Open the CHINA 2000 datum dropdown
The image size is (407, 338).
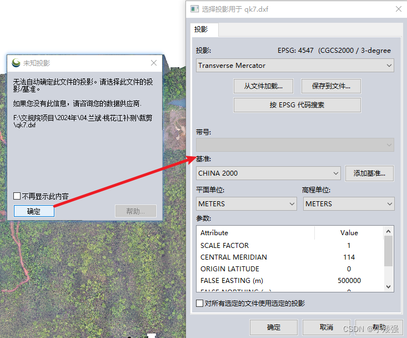pos(268,173)
